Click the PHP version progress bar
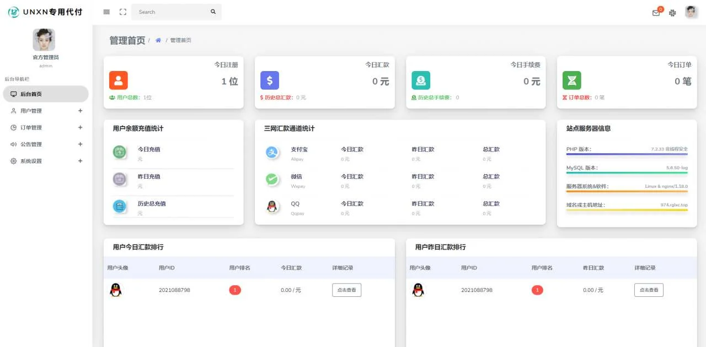 pyautogui.click(x=626, y=156)
